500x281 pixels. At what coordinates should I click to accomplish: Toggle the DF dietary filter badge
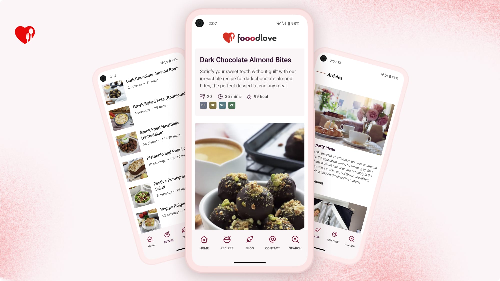point(203,105)
